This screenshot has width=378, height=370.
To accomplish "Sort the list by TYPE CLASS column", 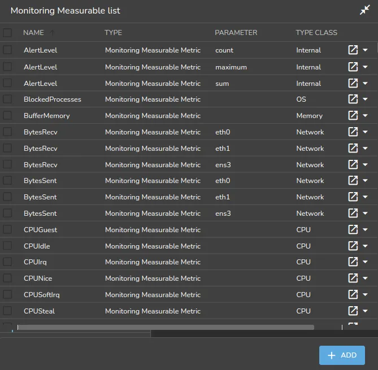I will click(316, 33).
